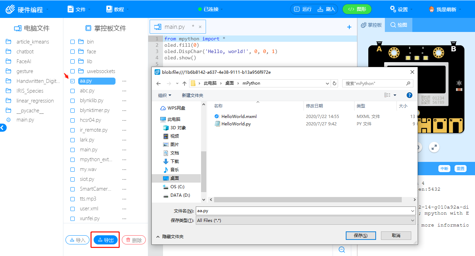Open WPS网盘 in the navigation pane
Screen dimensions: 475x256
(x=173, y=108)
